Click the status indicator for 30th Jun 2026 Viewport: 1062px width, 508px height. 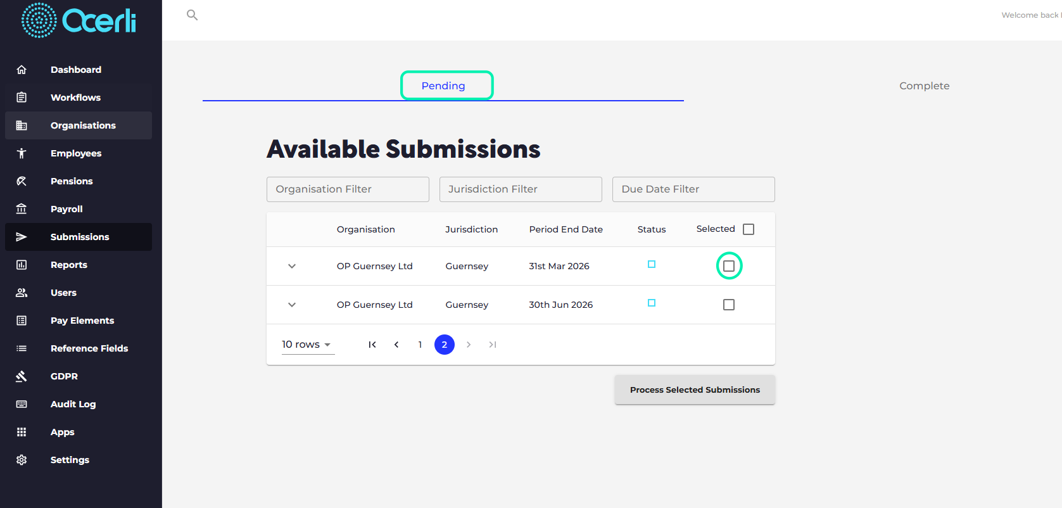(652, 303)
